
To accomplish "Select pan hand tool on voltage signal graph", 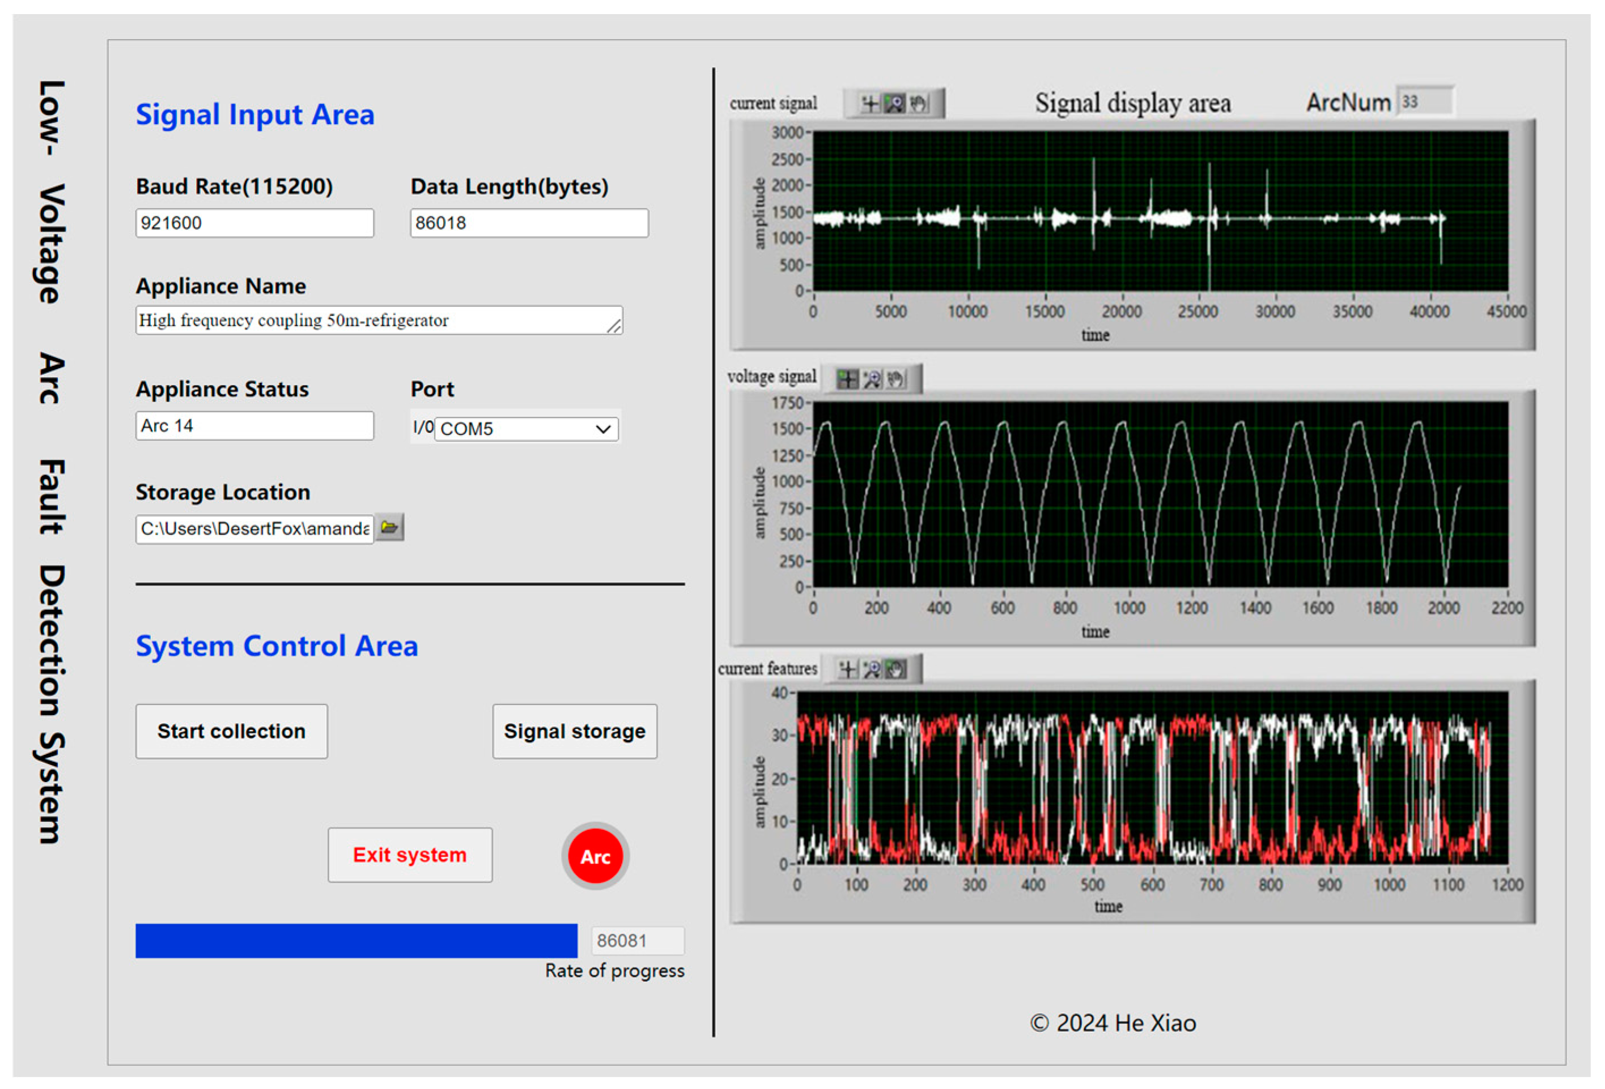I will [x=896, y=379].
